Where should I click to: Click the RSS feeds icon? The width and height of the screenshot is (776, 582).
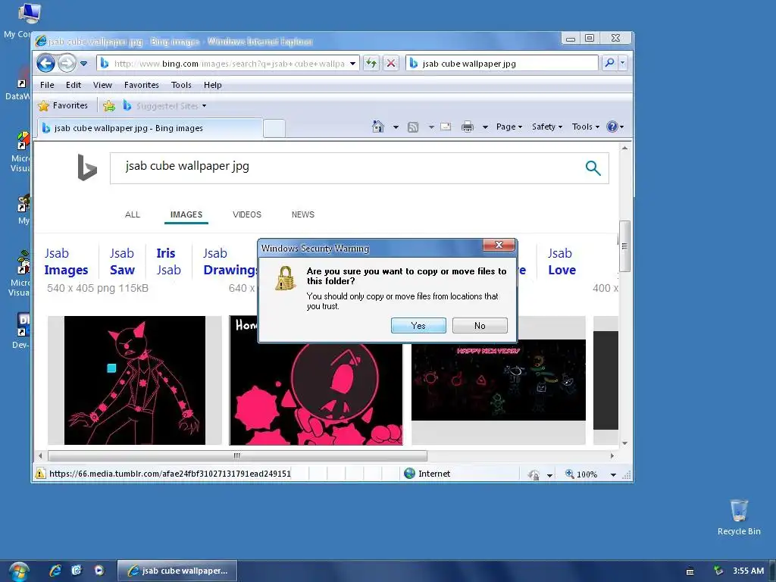(413, 127)
